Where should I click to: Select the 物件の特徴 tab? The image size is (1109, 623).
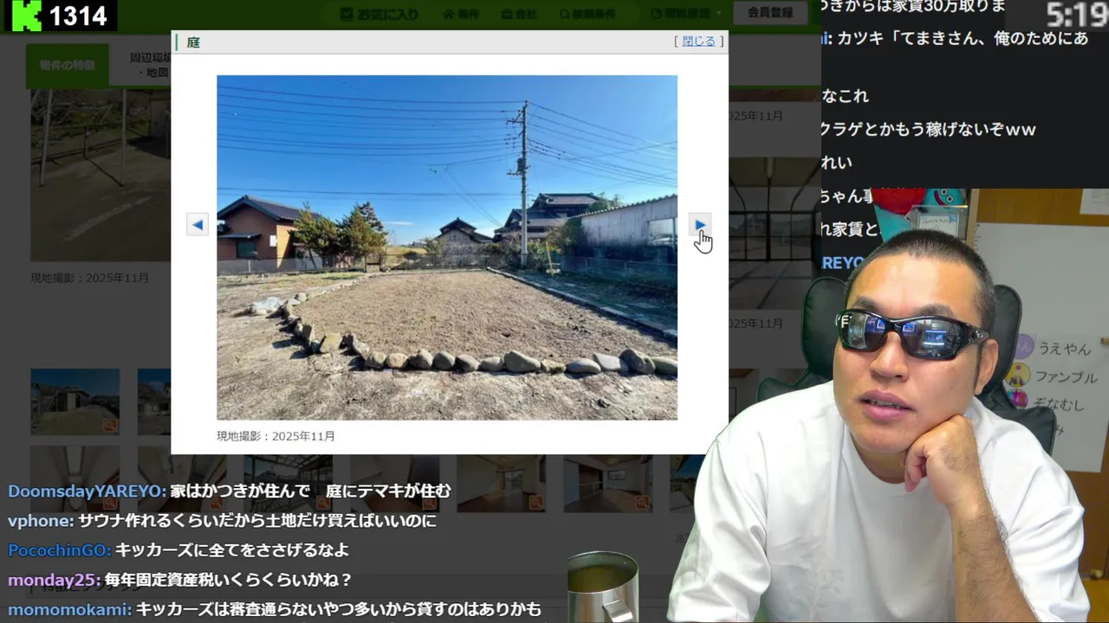pos(67,65)
